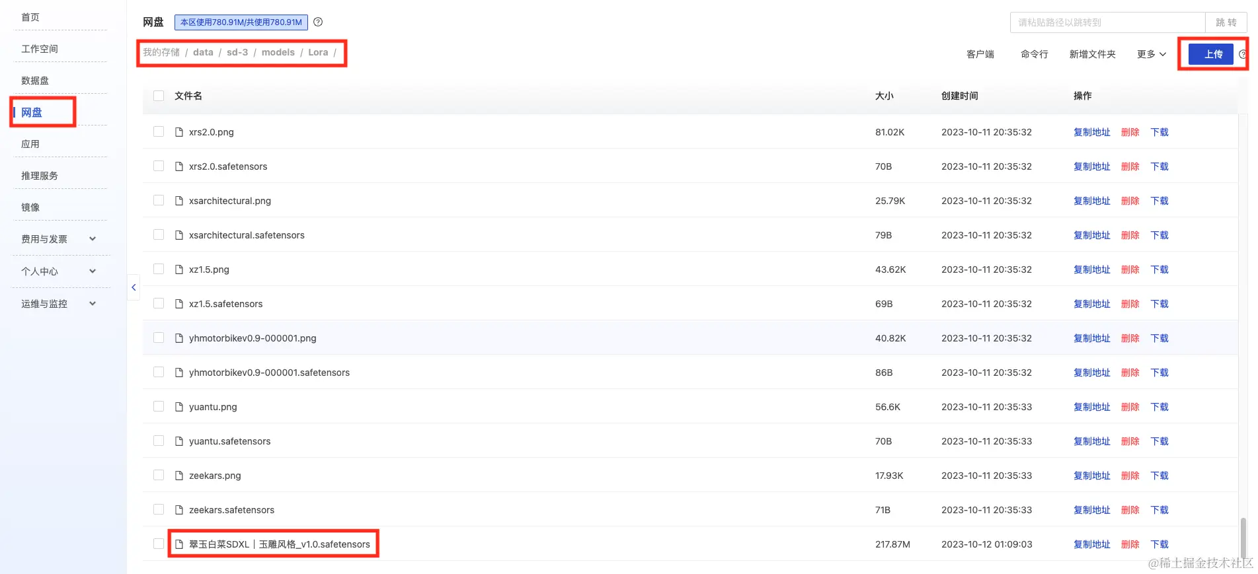Viewport: 1258px width, 574px height.
Task: Open the 客户端 option
Action: [980, 54]
